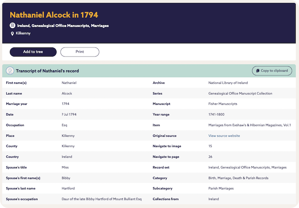The height and width of the screenshot is (208, 299).
Task: Click the transcript badge icon
Action: [x=10, y=71]
